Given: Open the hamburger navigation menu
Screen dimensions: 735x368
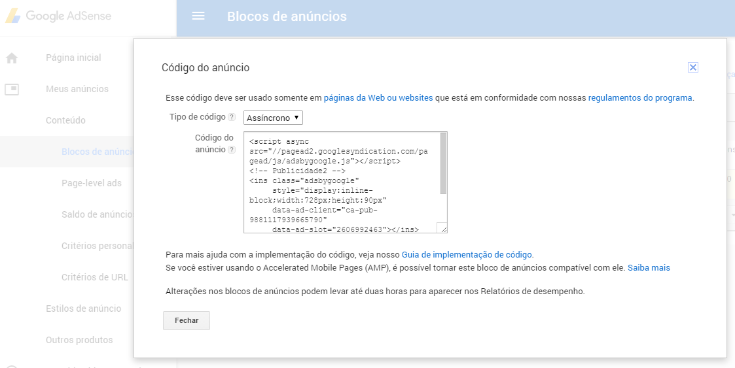Looking at the screenshot, I should point(198,16).
